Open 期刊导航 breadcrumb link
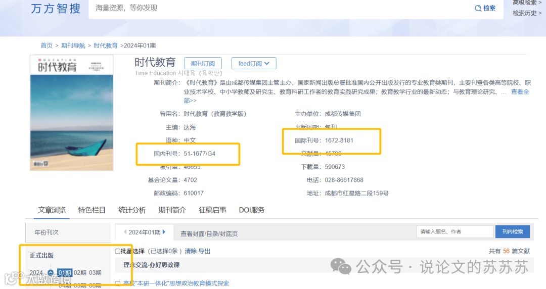The image size is (546, 289). (73, 45)
